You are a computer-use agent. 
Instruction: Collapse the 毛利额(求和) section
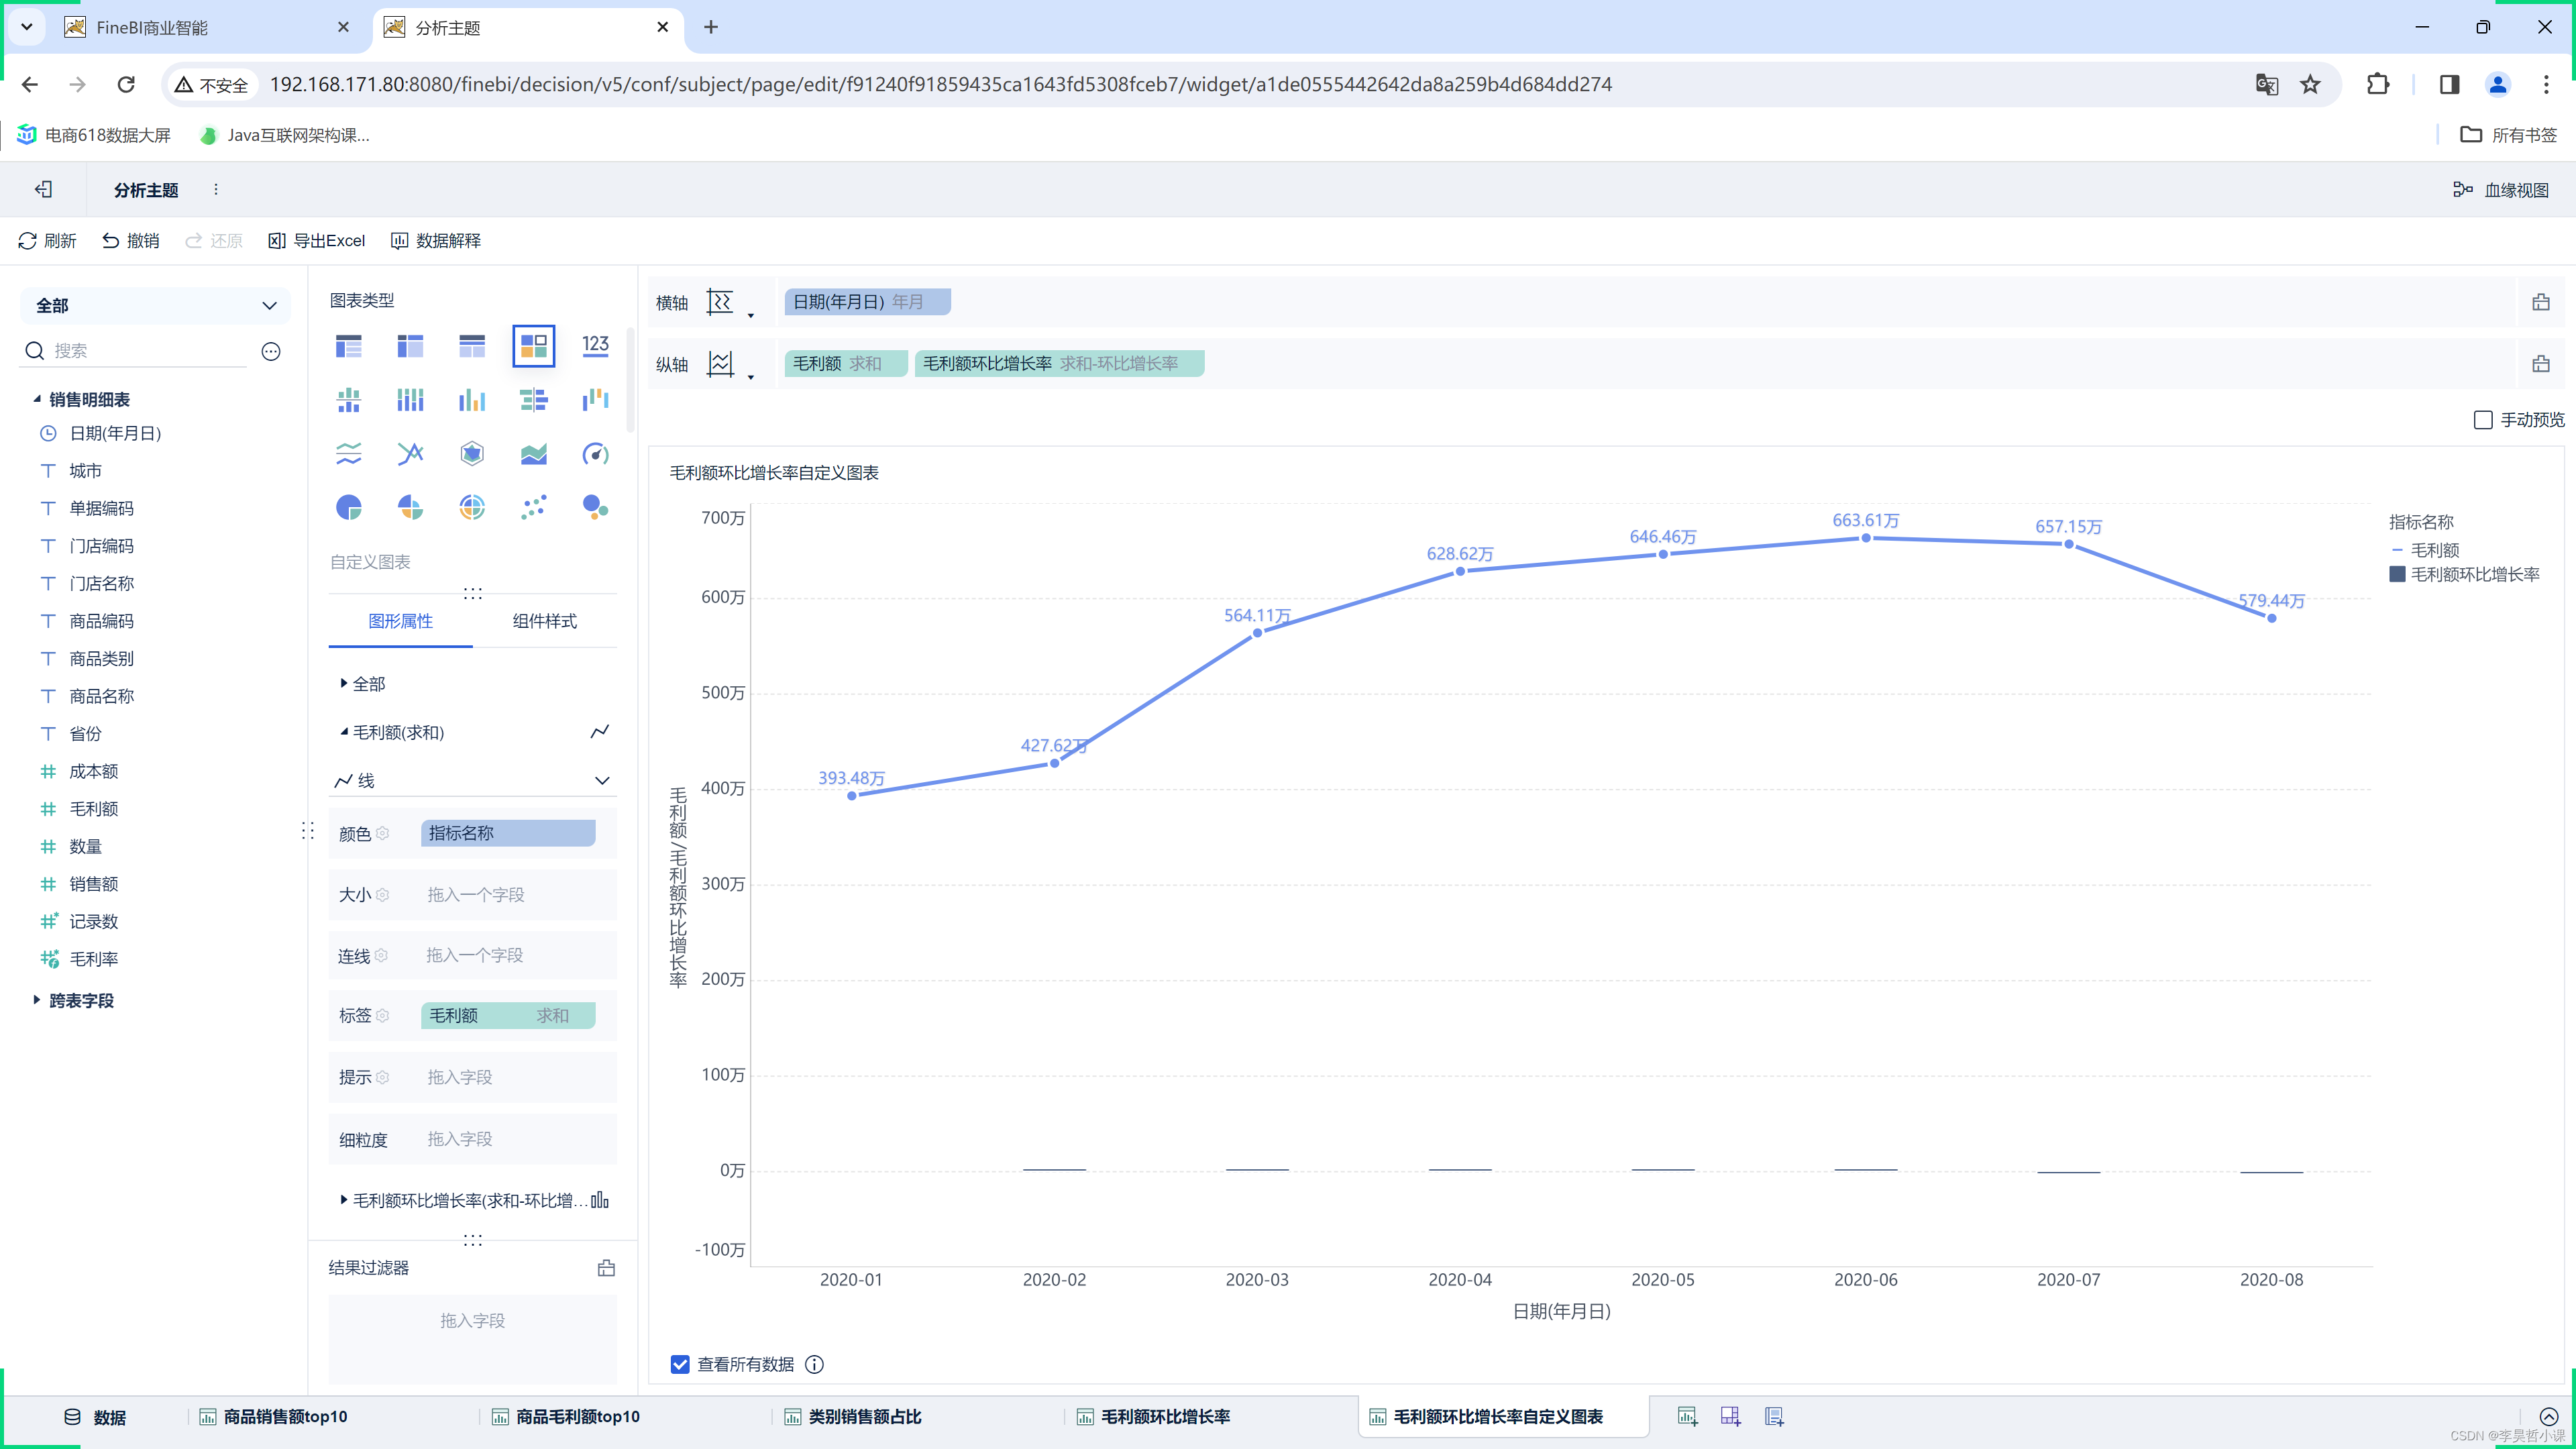343,732
